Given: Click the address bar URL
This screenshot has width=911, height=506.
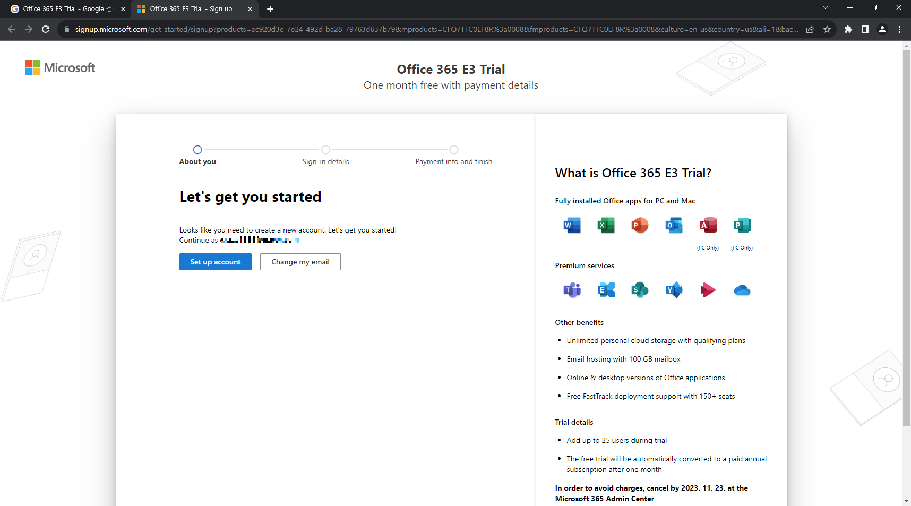Looking at the screenshot, I should (x=436, y=29).
